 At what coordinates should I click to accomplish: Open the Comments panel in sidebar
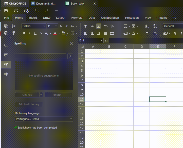tap(6, 55)
